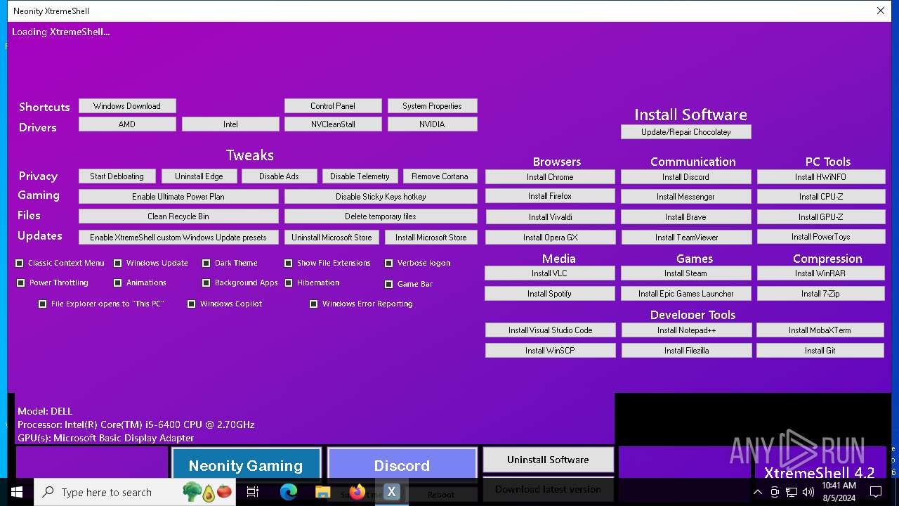Click Remove Cortana button
The height and width of the screenshot is (506, 899).
pos(440,176)
